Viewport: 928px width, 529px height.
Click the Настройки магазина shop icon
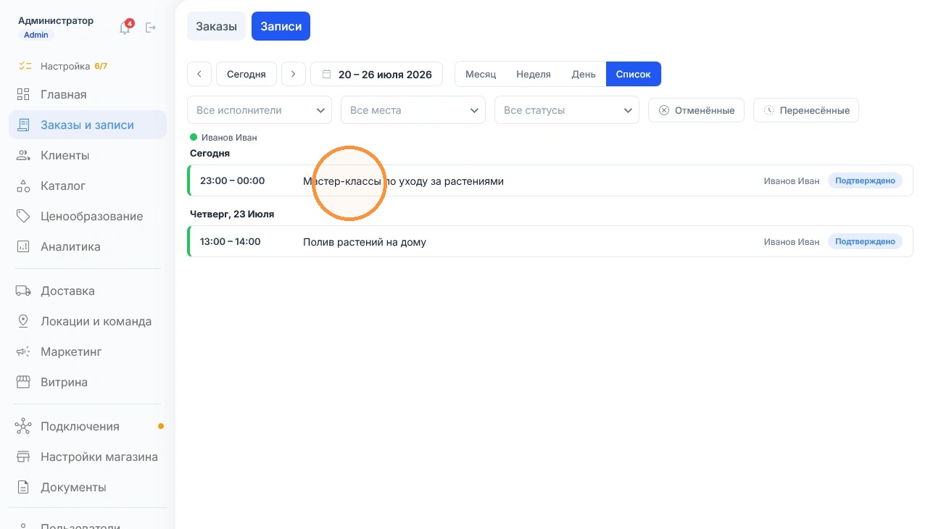23,457
